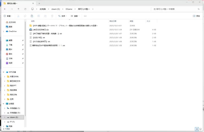Expand the OneDrive tree node

[4, 31]
